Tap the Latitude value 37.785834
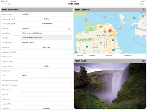The width and height of the screenshot is (147, 110). point(91,56)
